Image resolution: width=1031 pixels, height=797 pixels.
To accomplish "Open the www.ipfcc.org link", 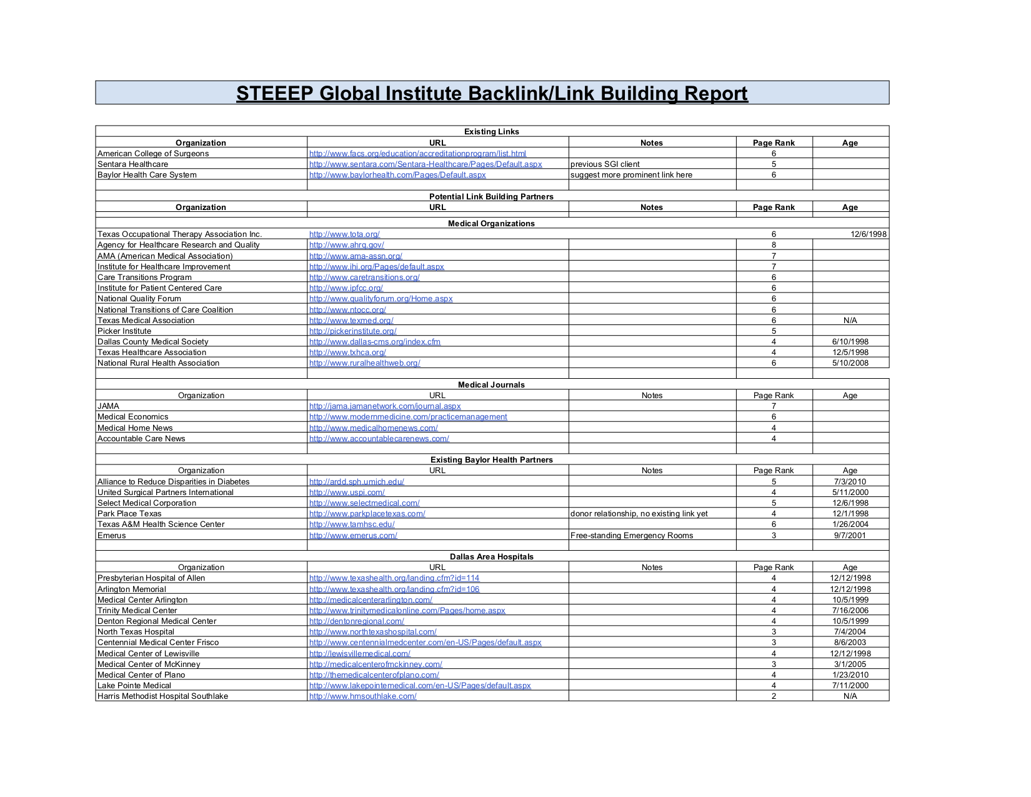I will [346, 288].
